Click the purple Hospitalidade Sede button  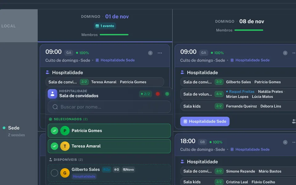[x=205, y=121]
